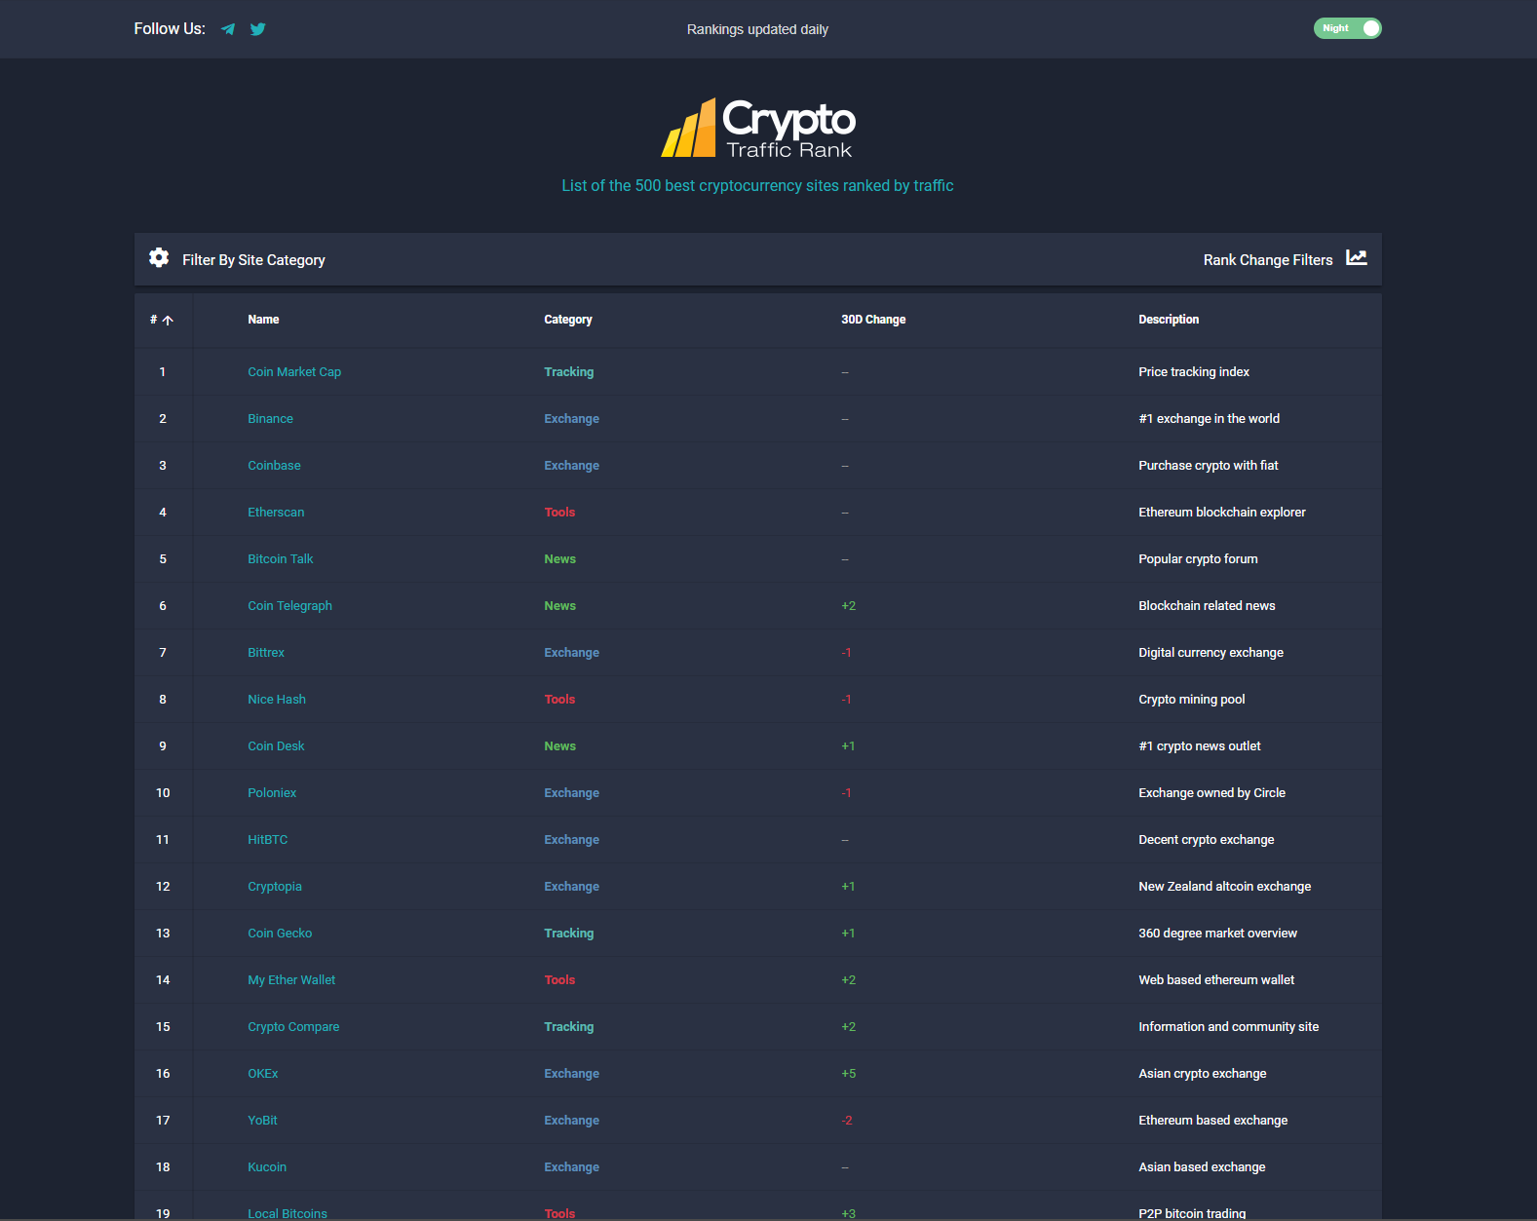Click News category in Coin Desk row
This screenshot has height=1221, width=1537.
(x=560, y=746)
